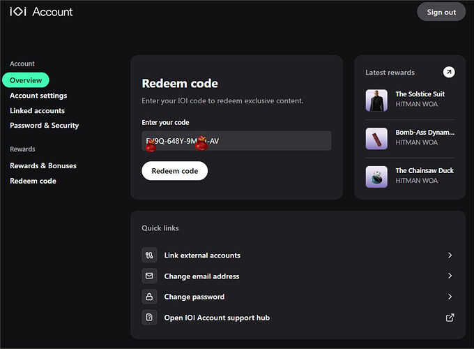Image resolution: width=474 pixels, height=349 pixels.
Task: Click the padlock change password icon
Action: coord(149,297)
